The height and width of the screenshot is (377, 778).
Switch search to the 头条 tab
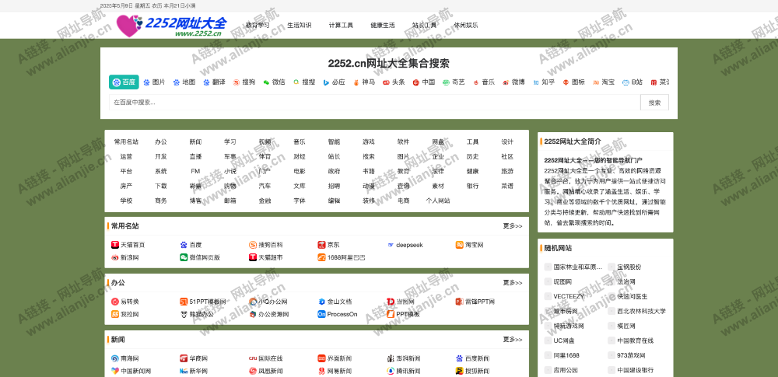(x=394, y=82)
